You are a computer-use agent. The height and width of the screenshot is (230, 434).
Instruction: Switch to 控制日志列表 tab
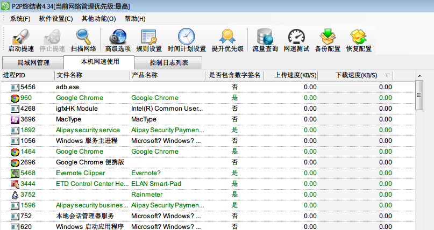coord(169,63)
